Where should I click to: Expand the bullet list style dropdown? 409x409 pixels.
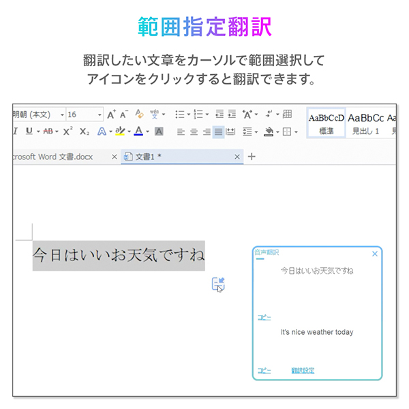pos(189,115)
